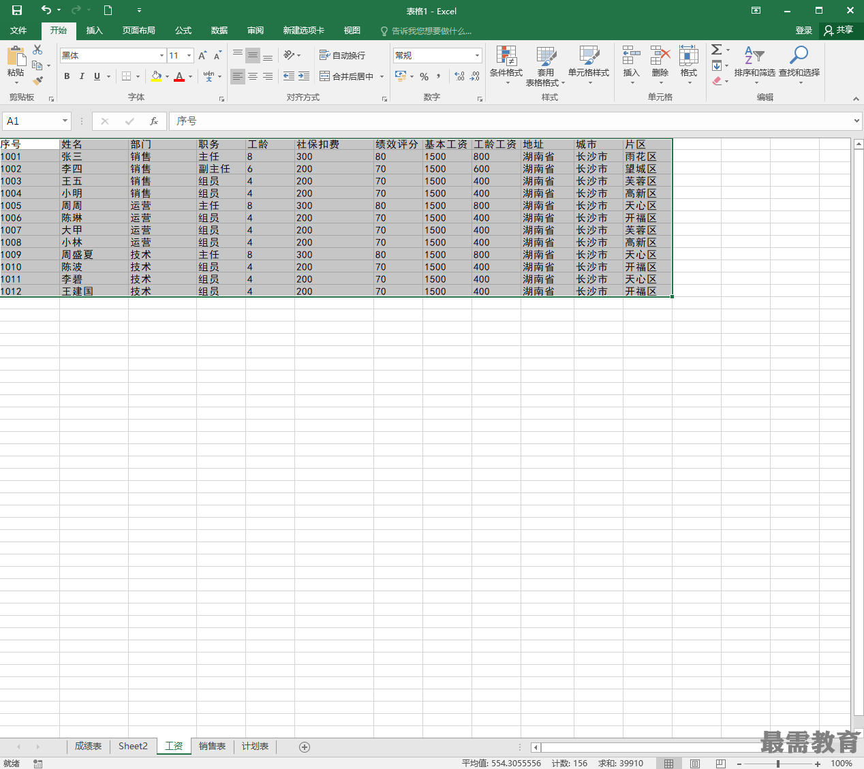Click the Tell me what you want search box
The width and height of the screenshot is (864, 769).
(x=426, y=31)
